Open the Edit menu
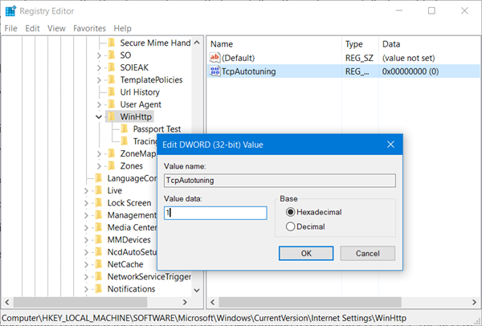Screen dimensions: 482x326 [x=32, y=28]
